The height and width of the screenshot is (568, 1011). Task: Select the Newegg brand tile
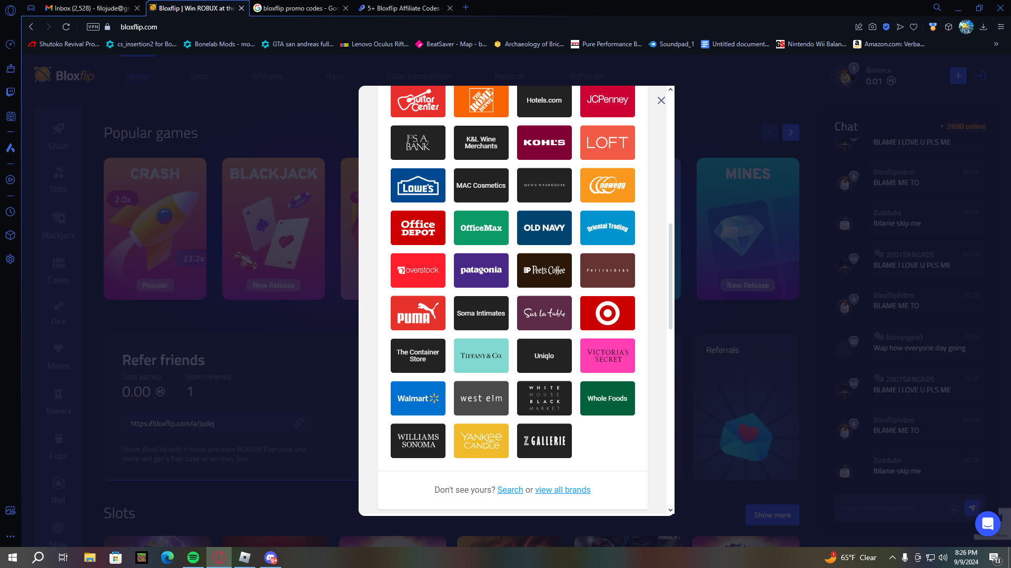point(607,185)
